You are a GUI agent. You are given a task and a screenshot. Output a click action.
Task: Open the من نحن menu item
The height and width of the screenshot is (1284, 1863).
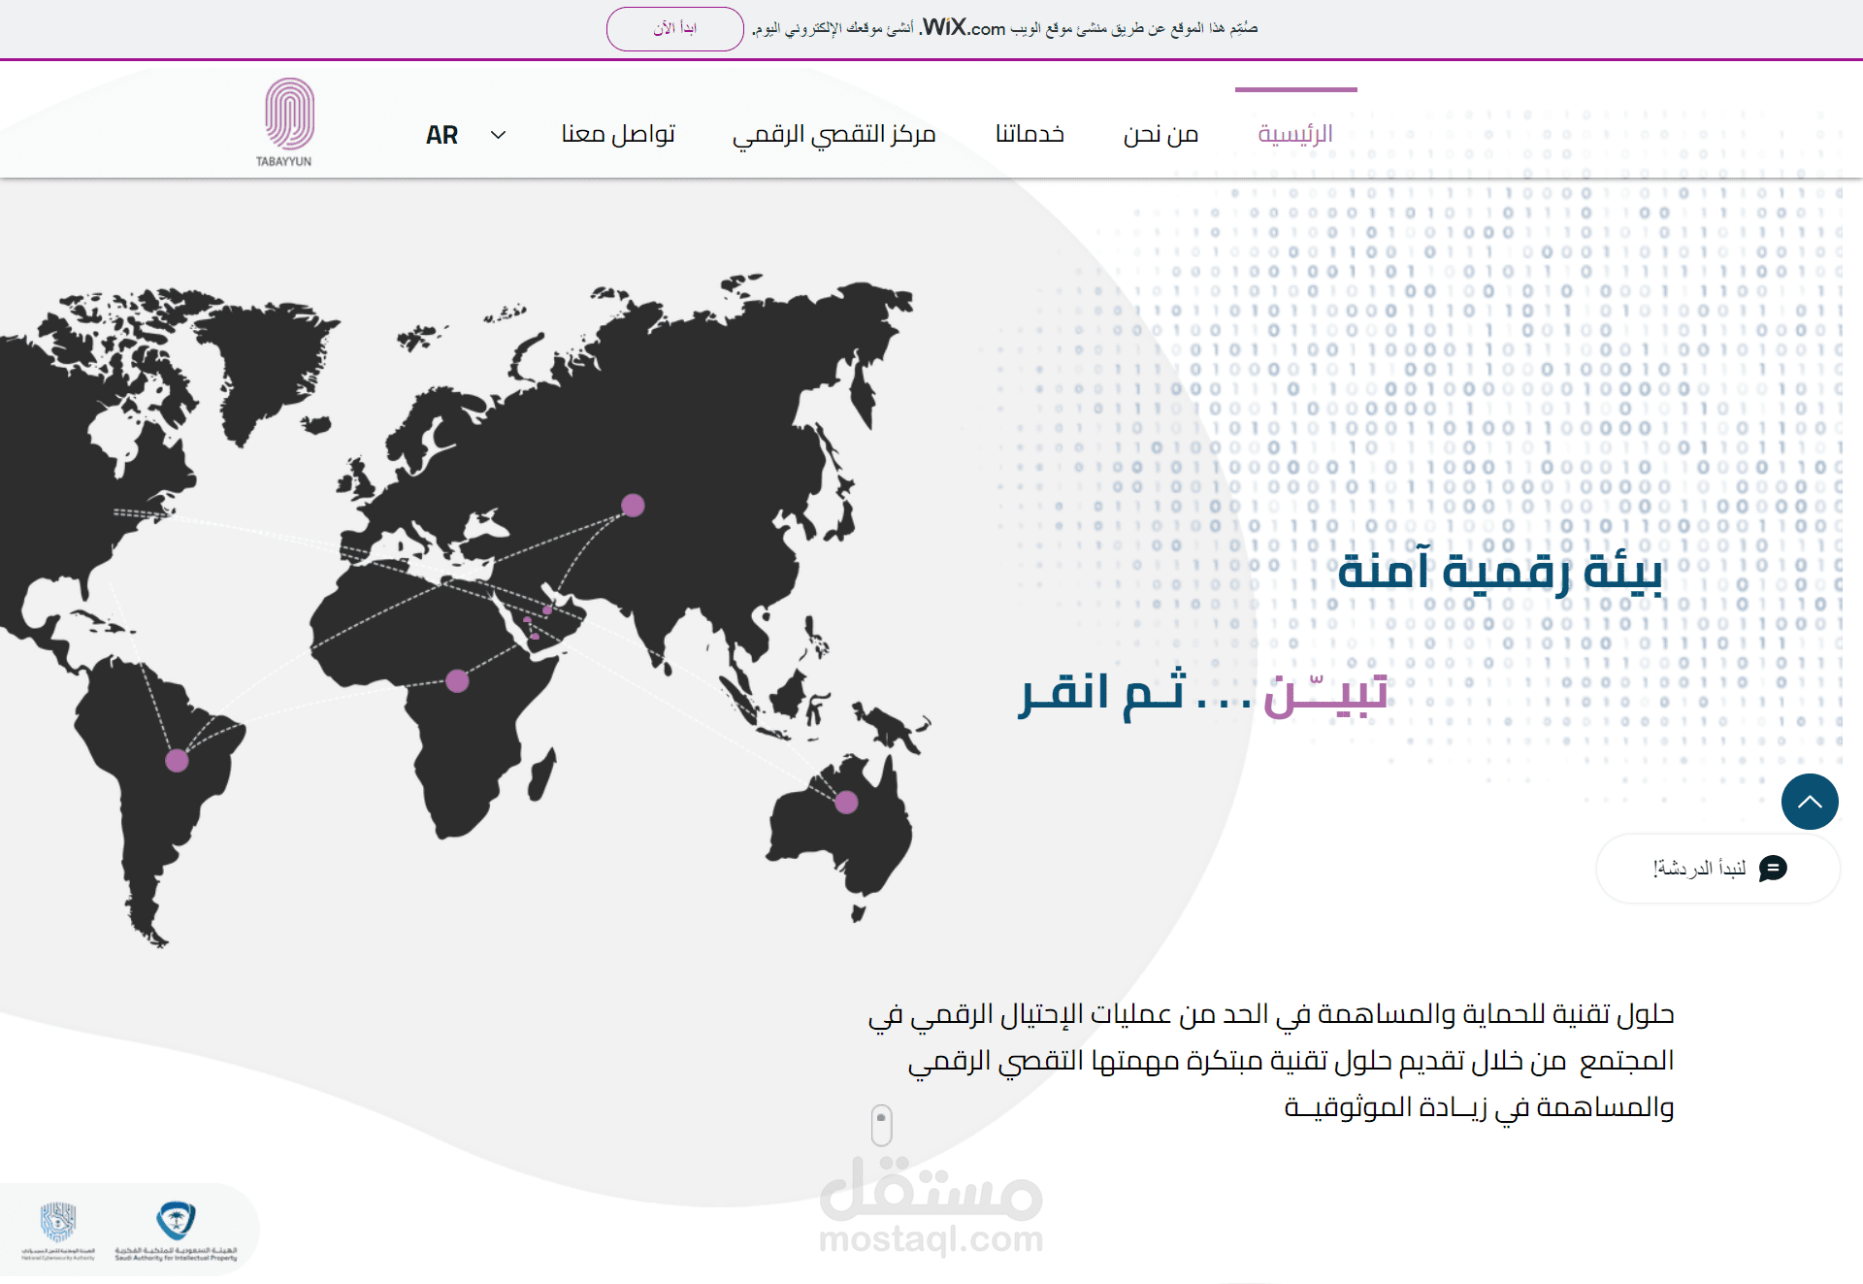click(1160, 134)
